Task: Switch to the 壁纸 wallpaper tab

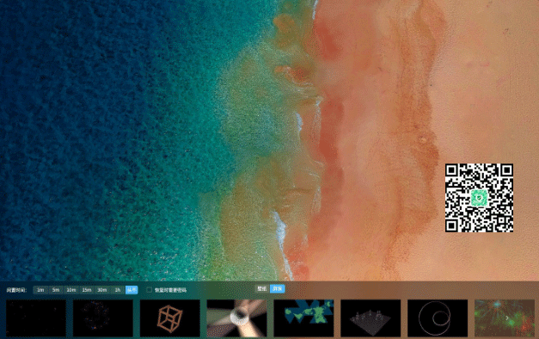Action: (x=262, y=289)
